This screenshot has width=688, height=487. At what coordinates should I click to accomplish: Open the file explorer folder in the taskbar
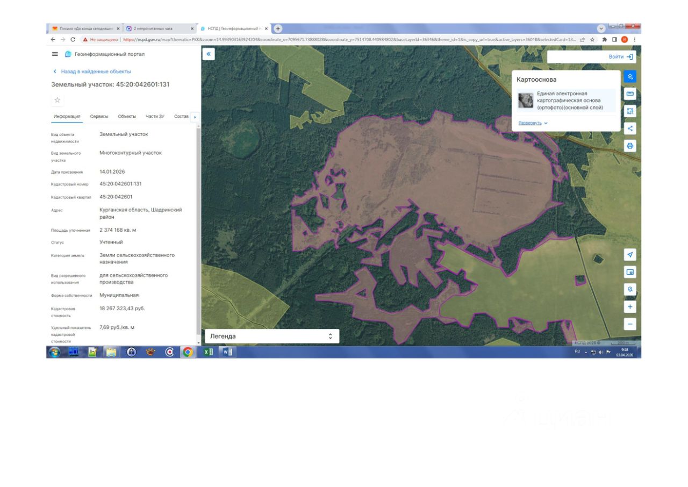[111, 352]
